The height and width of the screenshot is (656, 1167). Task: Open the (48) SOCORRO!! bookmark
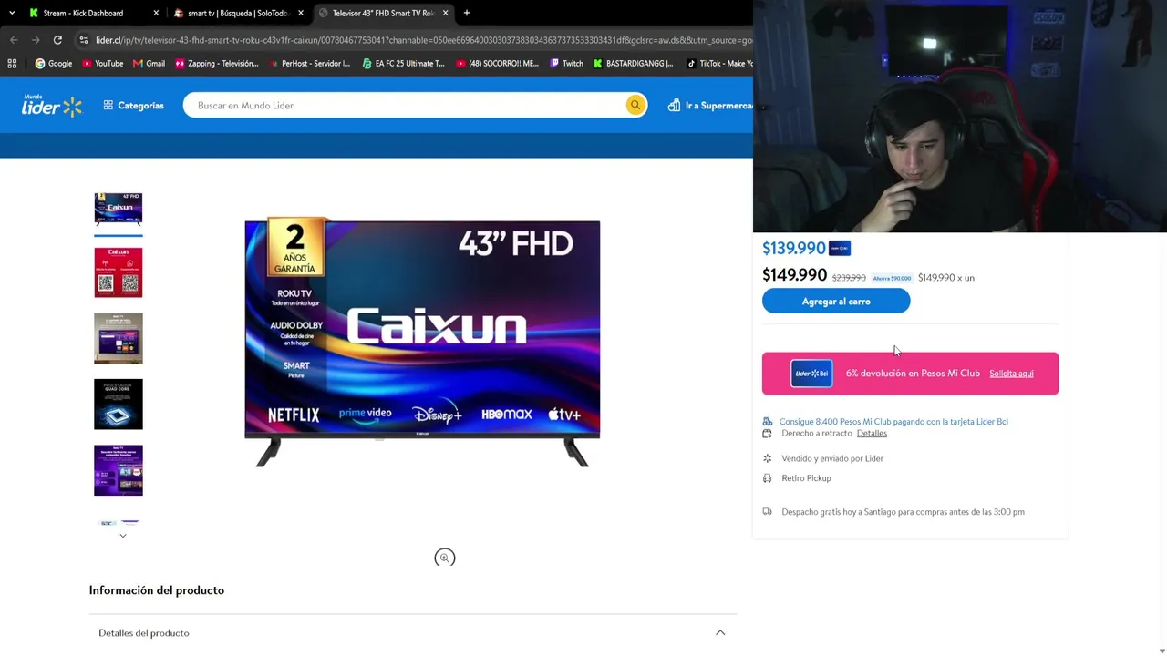click(497, 64)
